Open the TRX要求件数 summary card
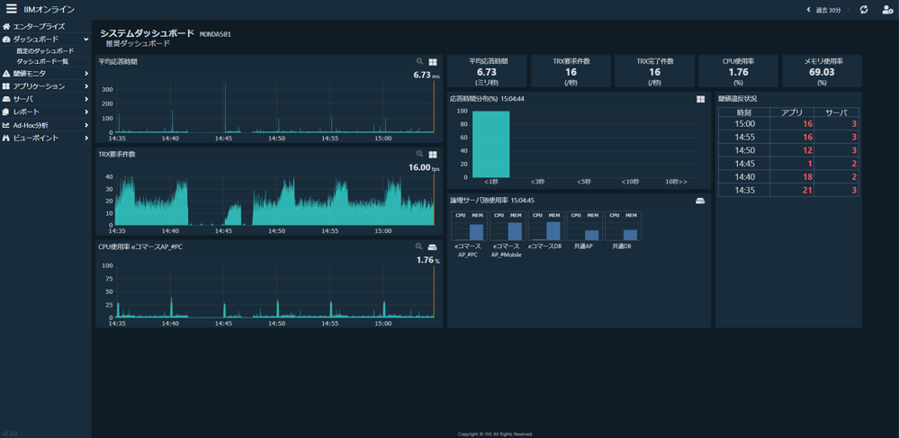Image resolution: width=900 pixels, height=438 pixels. pos(571,72)
